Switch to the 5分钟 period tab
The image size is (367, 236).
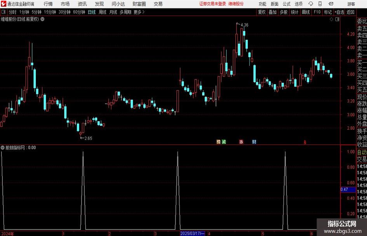[37, 12]
